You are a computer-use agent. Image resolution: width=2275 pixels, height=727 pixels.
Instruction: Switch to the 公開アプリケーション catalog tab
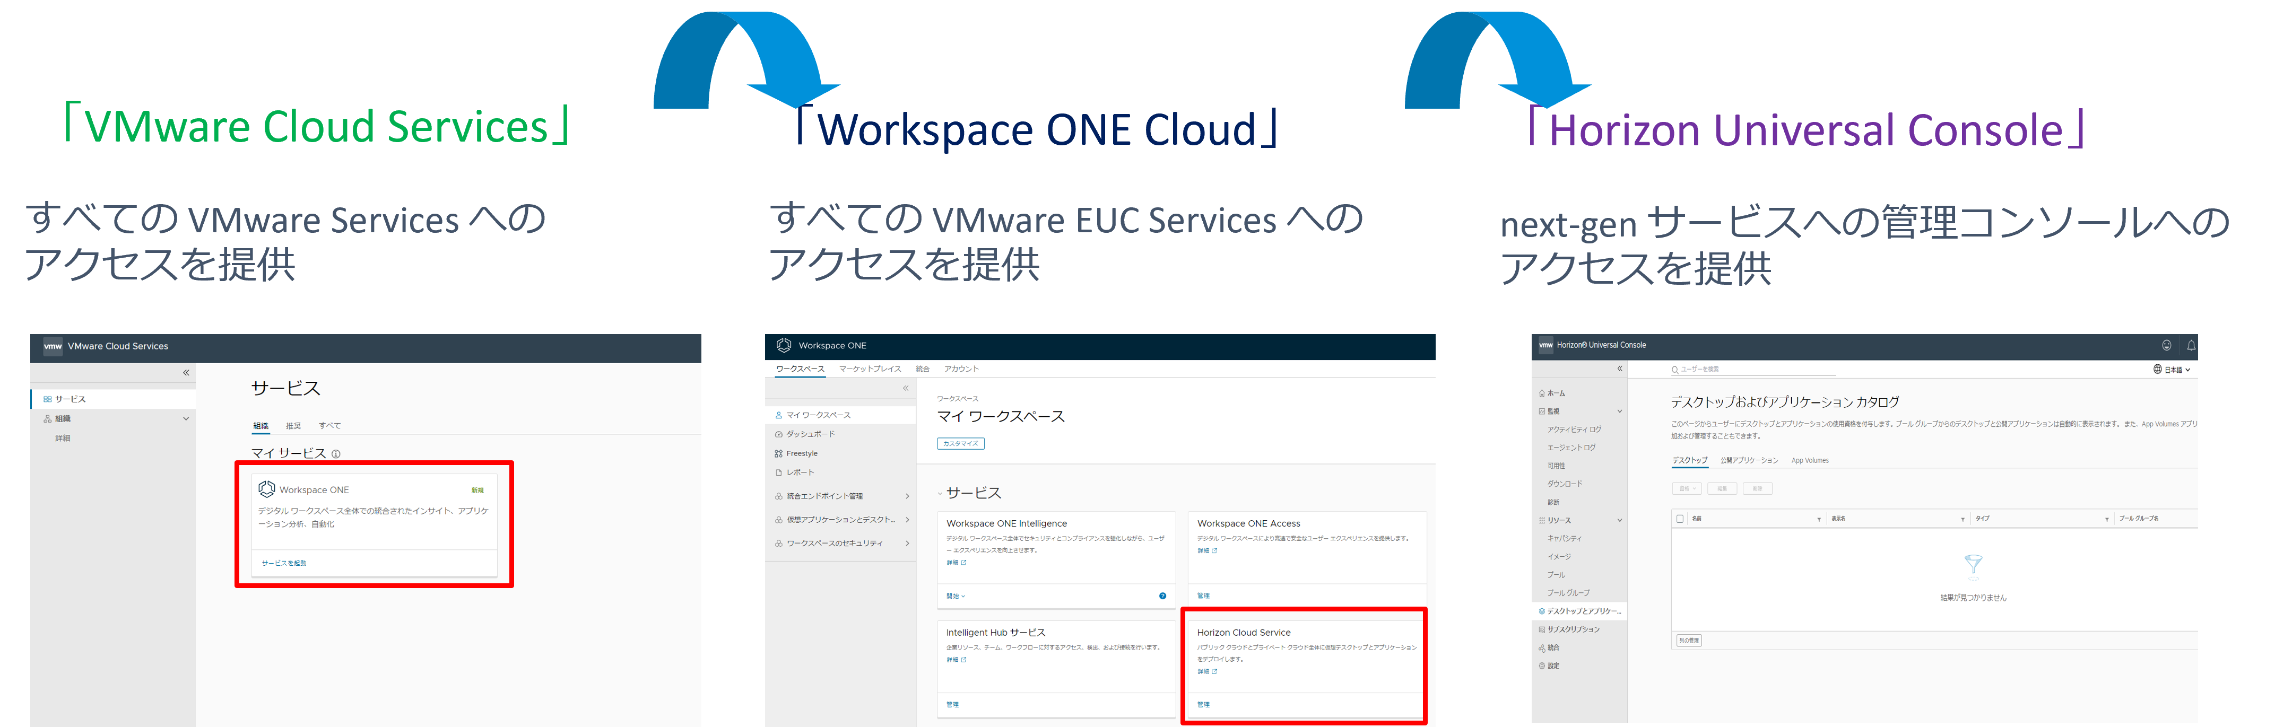pos(1749,461)
